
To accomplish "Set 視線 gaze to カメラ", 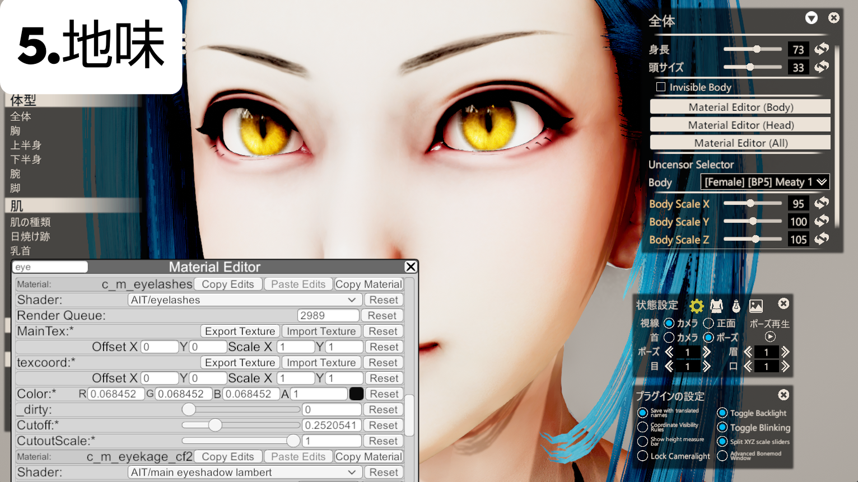I will point(669,323).
